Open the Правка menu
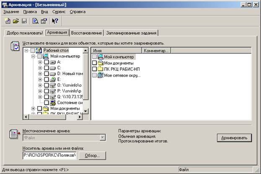Image resolution: width=261 pixels, height=174 pixels. click(x=30, y=12)
